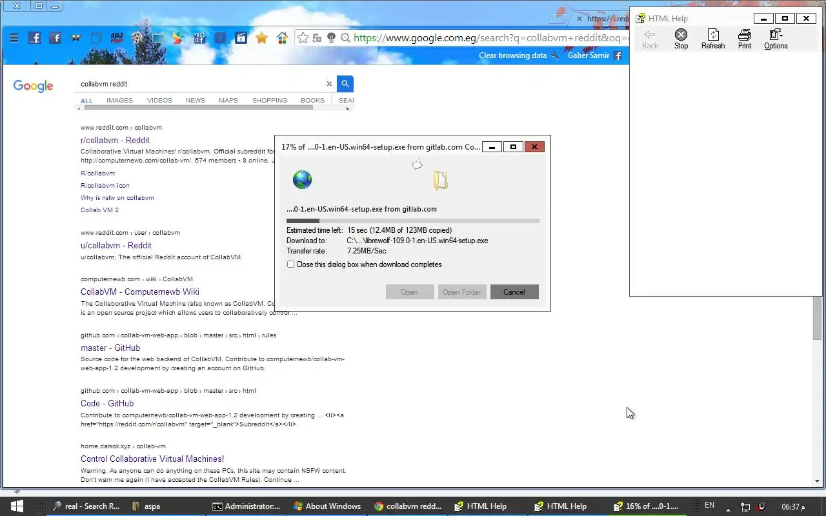This screenshot has width=826, height=516.
Task: Click the Gaber Samir profile name
Action: [x=589, y=55]
